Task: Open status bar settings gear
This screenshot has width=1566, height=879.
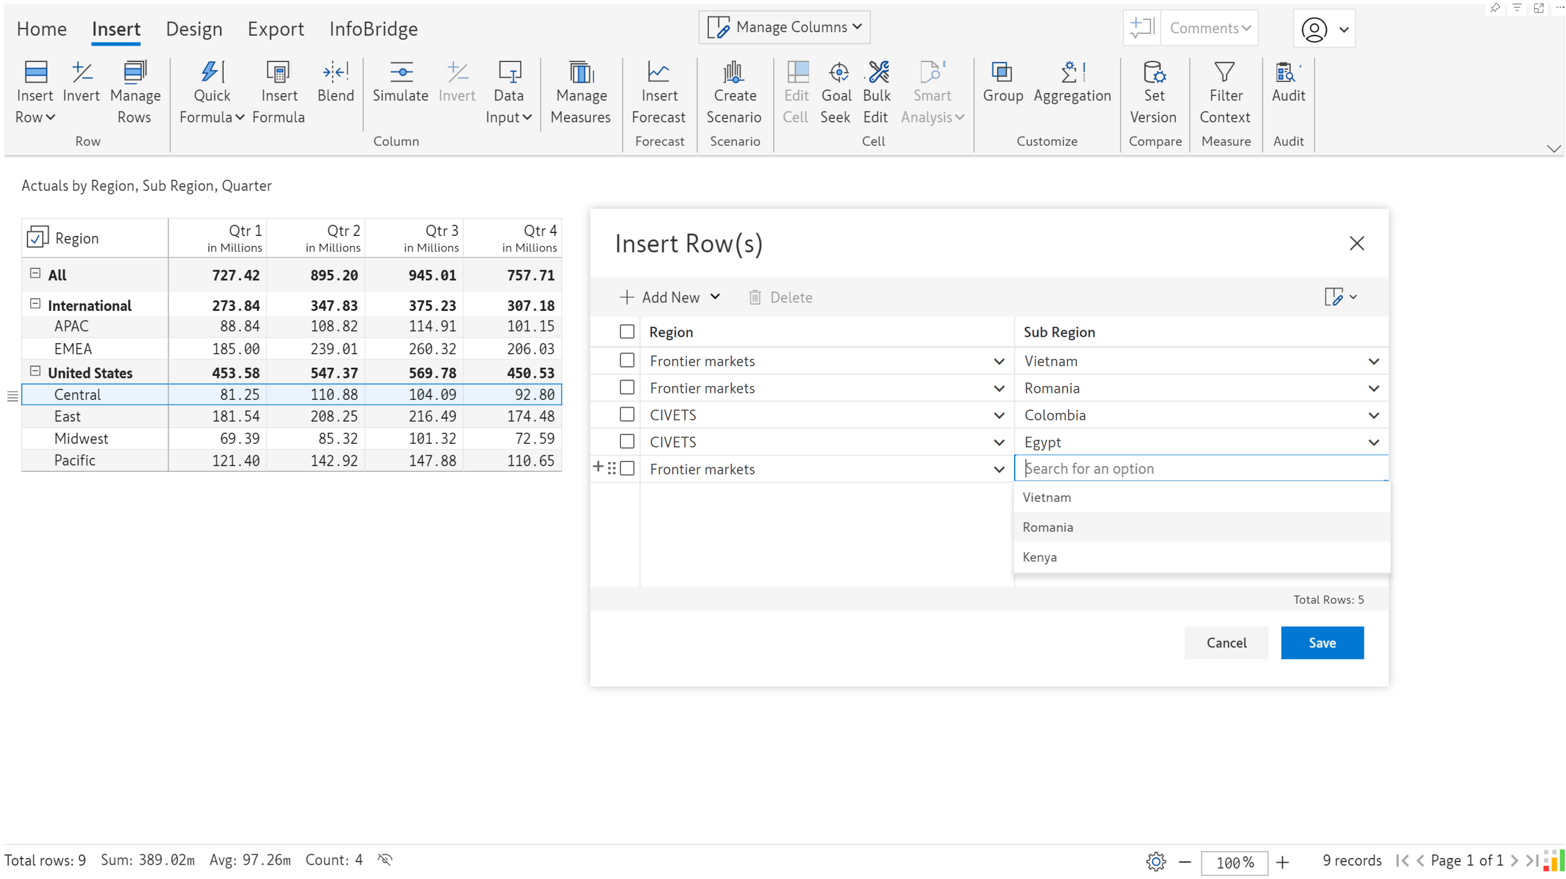Action: click(1156, 861)
